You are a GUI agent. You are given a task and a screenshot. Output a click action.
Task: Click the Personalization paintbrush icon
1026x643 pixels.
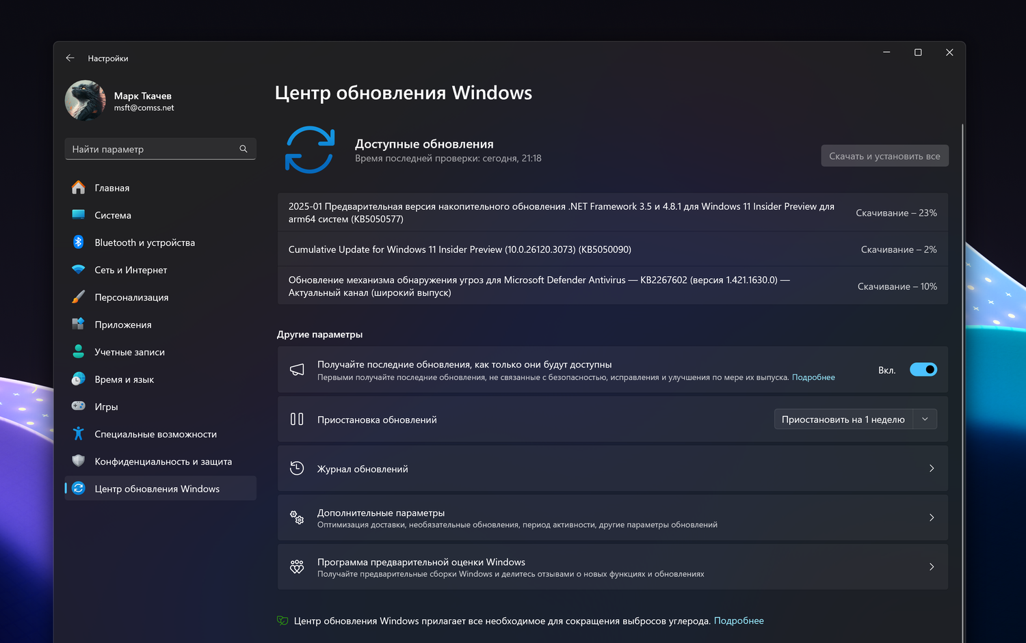point(79,297)
